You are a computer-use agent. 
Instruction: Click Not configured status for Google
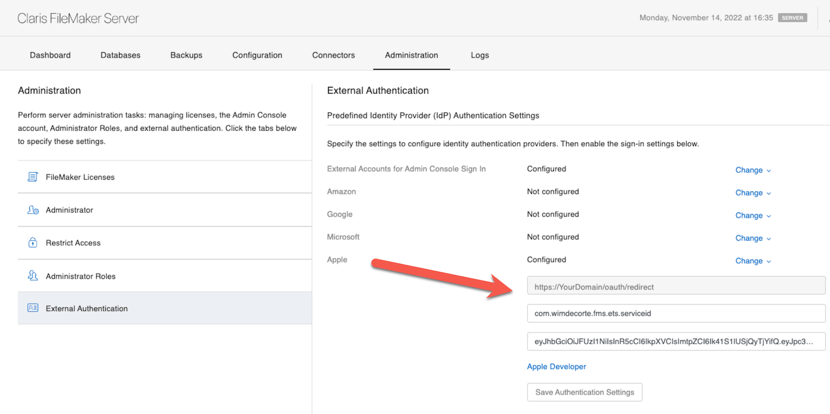pyautogui.click(x=553, y=214)
